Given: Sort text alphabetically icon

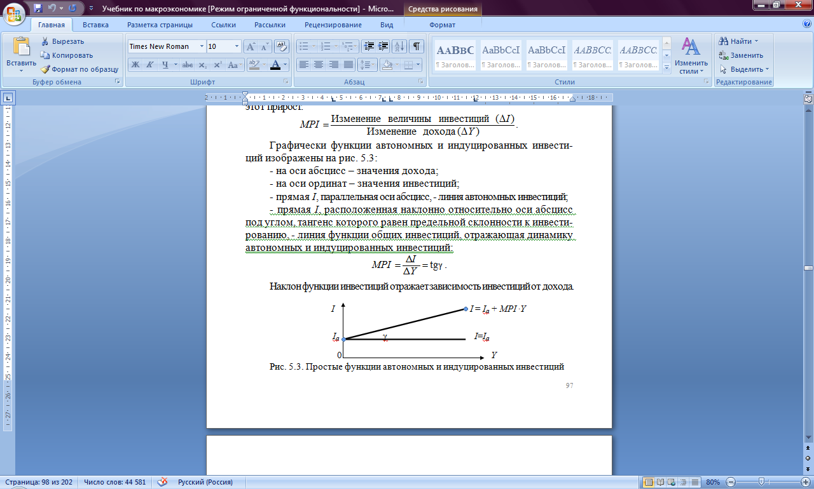Looking at the screenshot, I should 399,46.
